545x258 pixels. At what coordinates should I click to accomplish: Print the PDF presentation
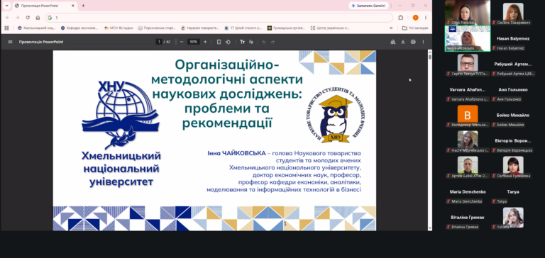[413, 42]
